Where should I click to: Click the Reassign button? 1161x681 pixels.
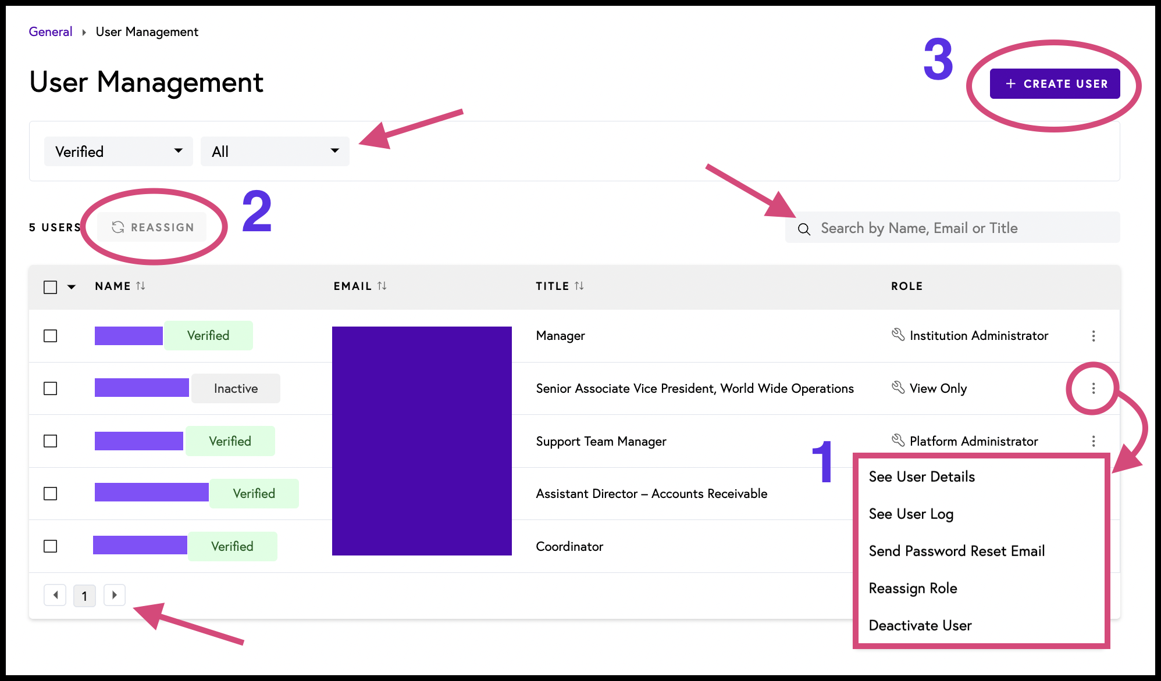click(x=152, y=227)
